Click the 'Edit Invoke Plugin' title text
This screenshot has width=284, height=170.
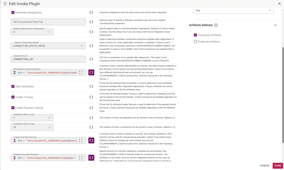click(x=24, y=4)
